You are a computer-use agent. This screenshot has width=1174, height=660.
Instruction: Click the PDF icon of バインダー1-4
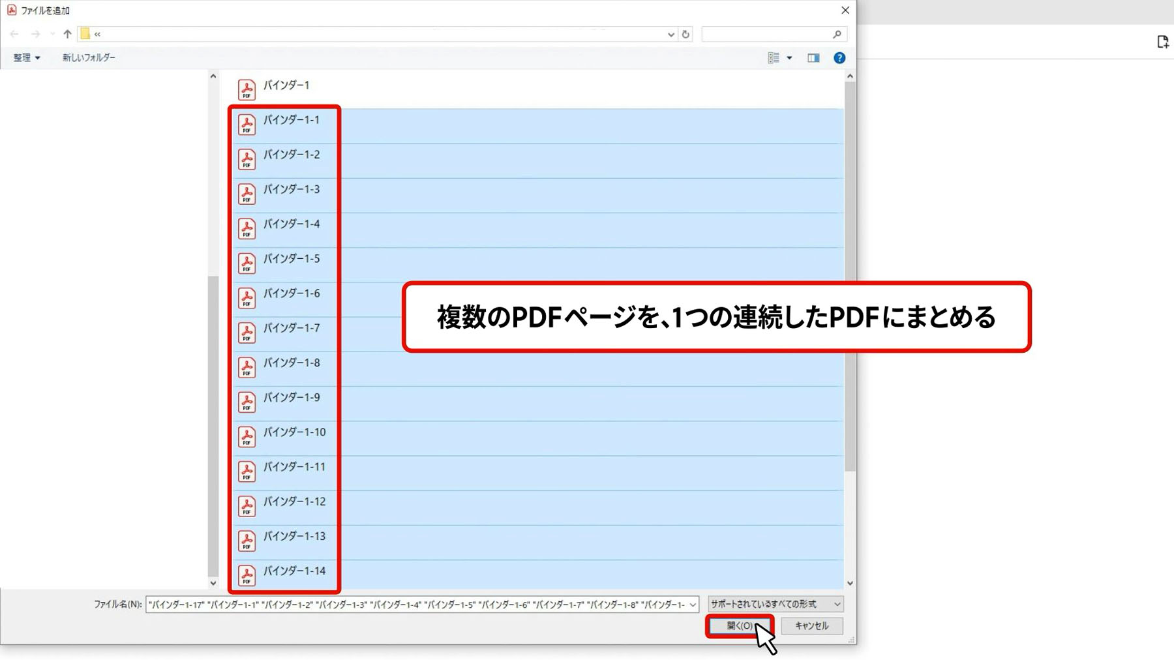point(247,228)
